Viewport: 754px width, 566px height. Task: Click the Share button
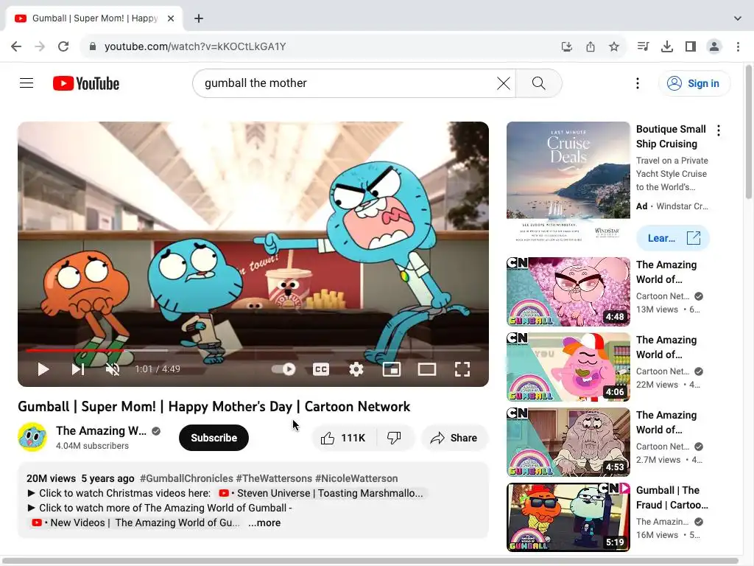click(x=454, y=438)
